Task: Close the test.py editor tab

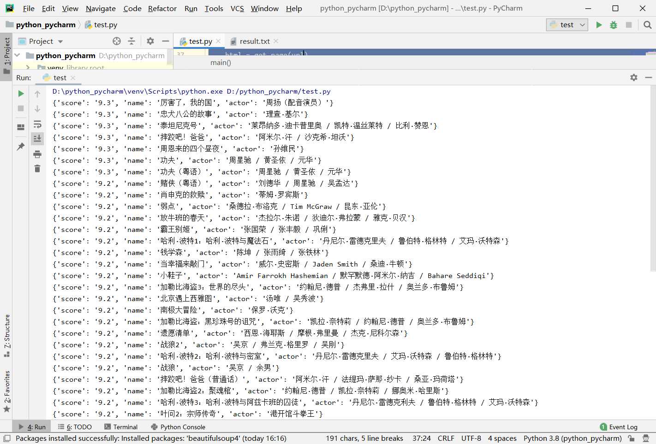Action: pyautogui.click(x=218, y=41)
